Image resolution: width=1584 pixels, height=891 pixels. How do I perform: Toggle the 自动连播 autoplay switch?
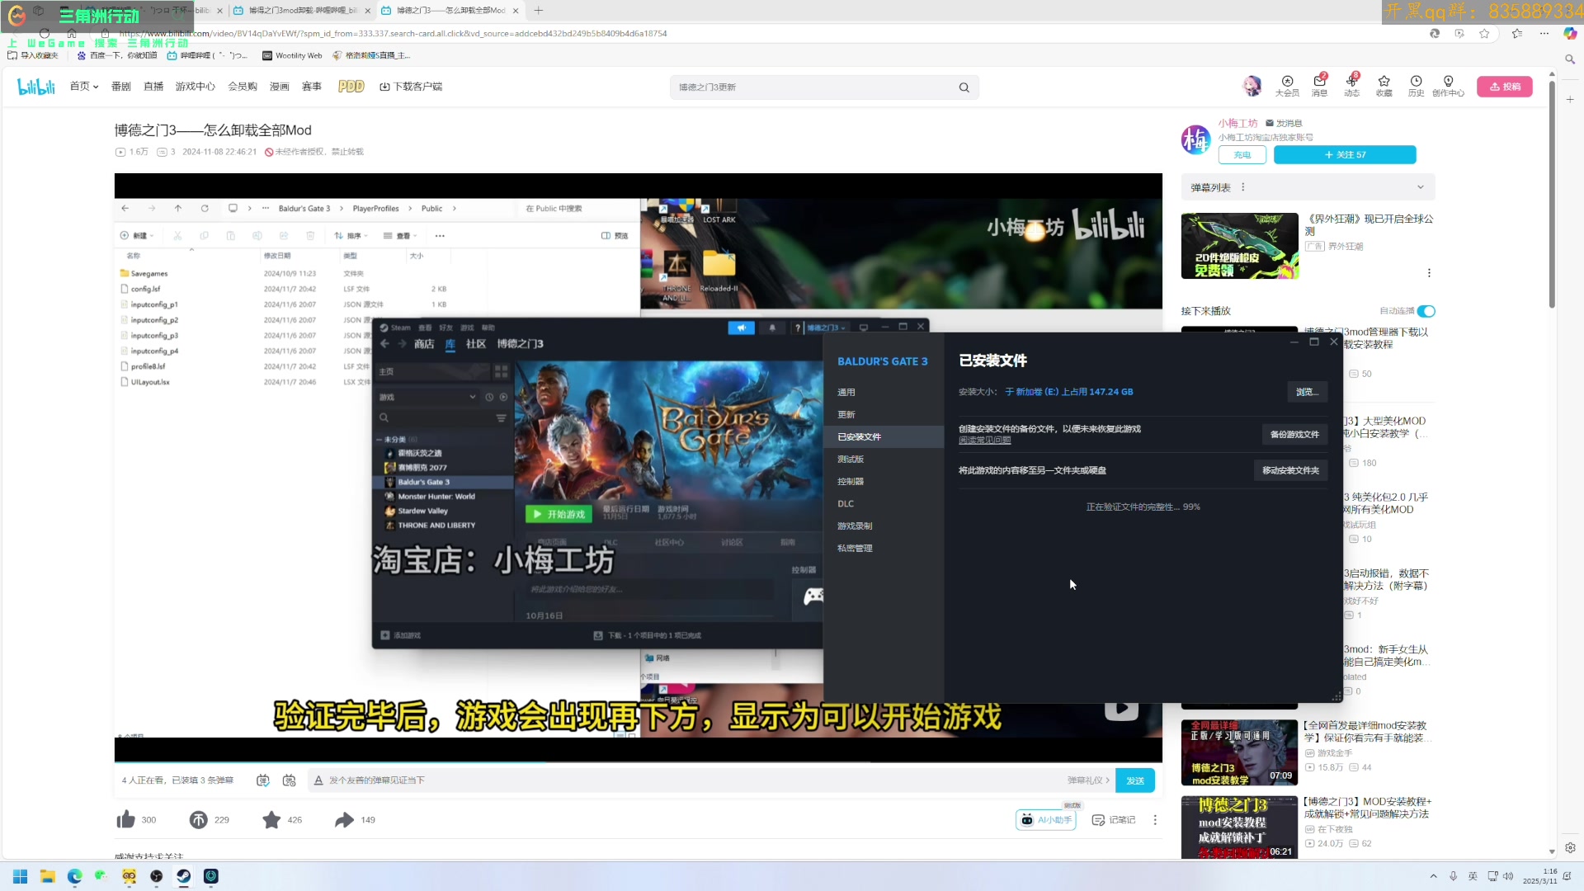[1426, 311]
